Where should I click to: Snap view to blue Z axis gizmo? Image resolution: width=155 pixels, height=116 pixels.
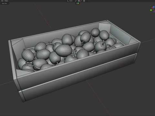(154, 7)
